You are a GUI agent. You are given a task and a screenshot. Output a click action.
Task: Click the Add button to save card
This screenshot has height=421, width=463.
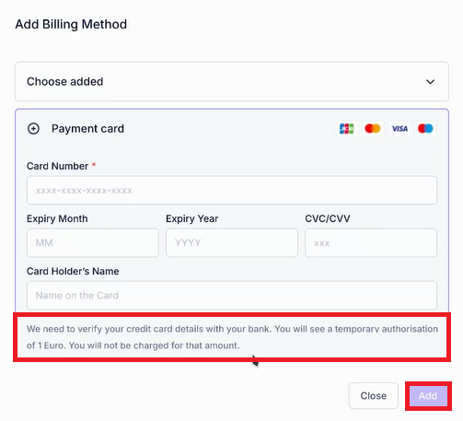pyautogui.click(x=428, y=395)
